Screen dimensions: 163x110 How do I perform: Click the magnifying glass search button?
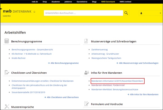(126, 13)
